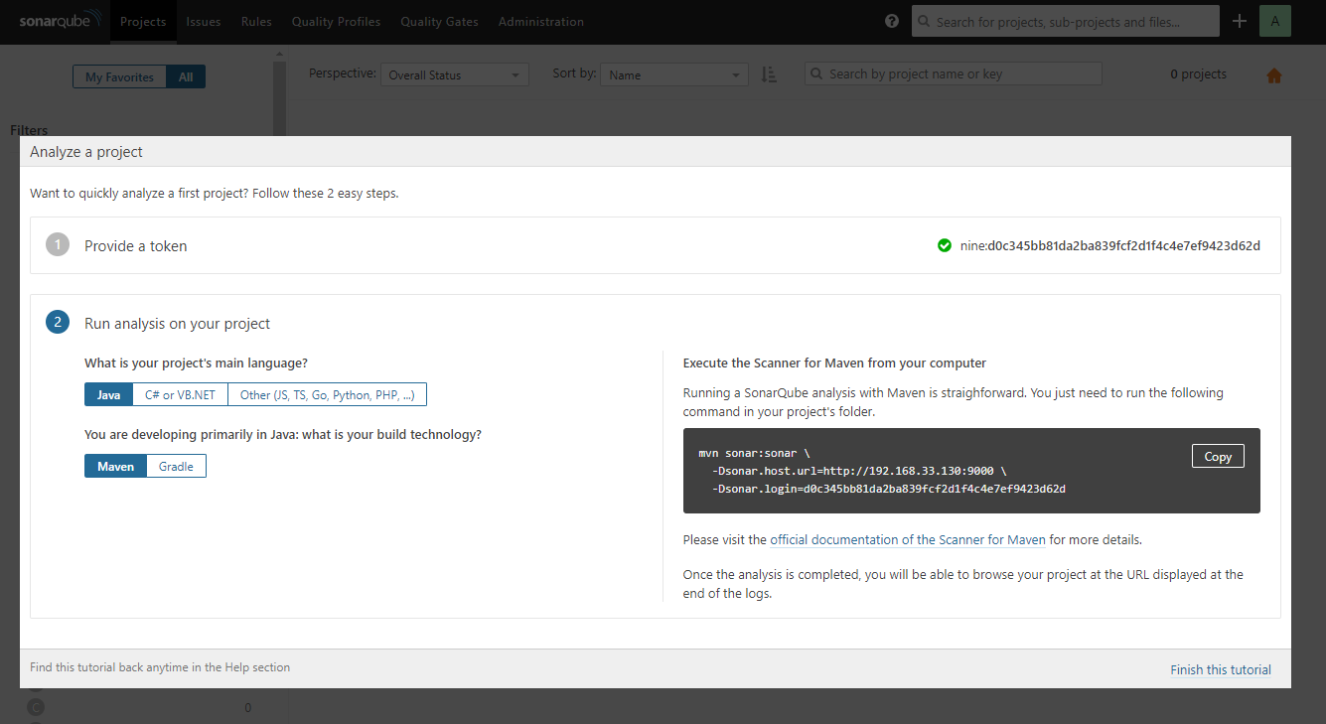The height and width of the screenshot is (724, 1326).
Task: Switch to My Favorites projects
Action: click(119, 76)
